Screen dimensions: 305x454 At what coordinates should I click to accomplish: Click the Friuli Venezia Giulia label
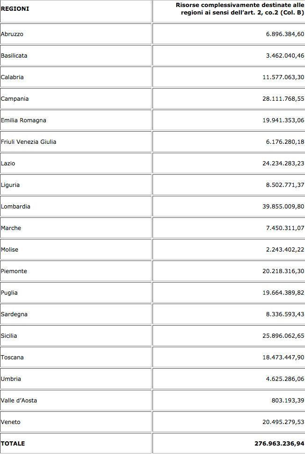coord(29,142)
